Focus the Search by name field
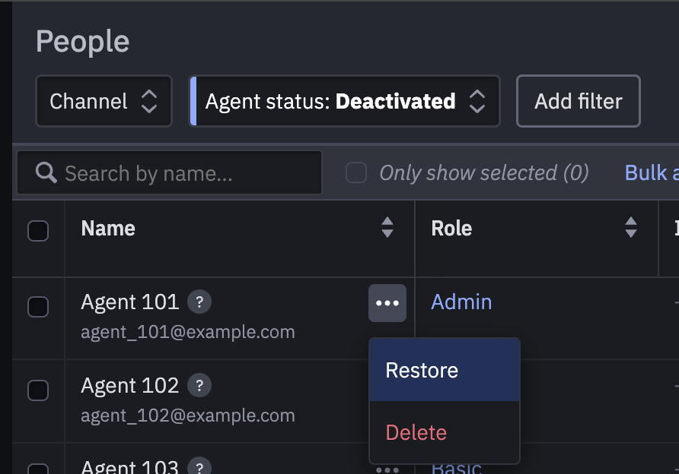 click(x=169, y=173)
